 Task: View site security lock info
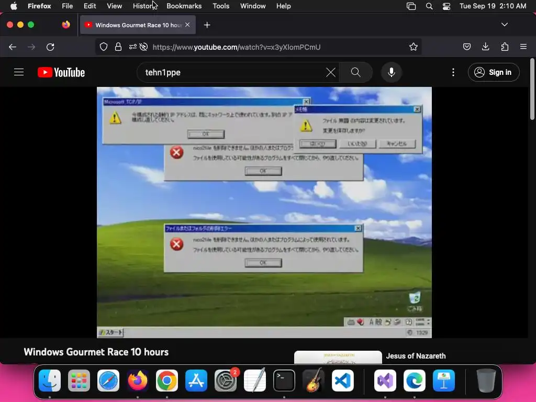tap(118, 47)
